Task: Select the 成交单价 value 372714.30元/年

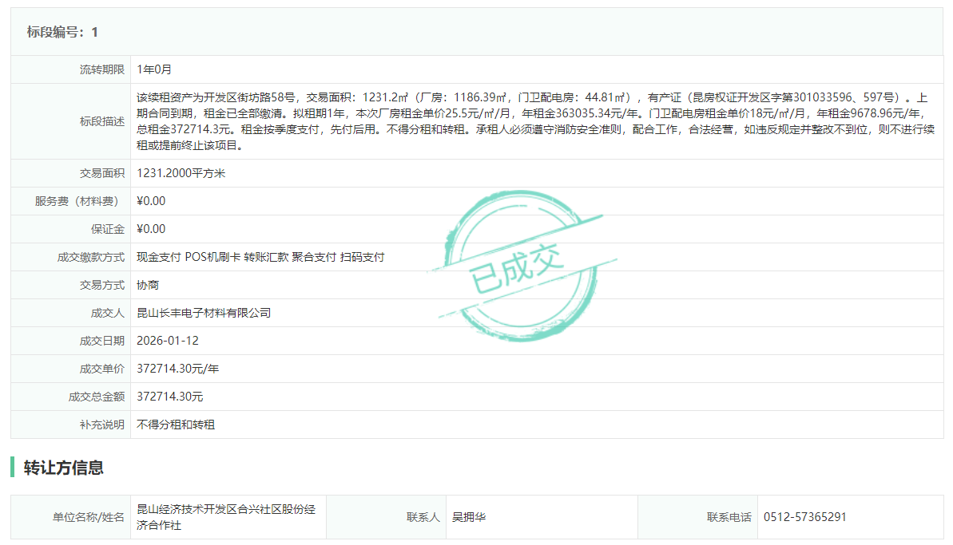Action: 177,369
